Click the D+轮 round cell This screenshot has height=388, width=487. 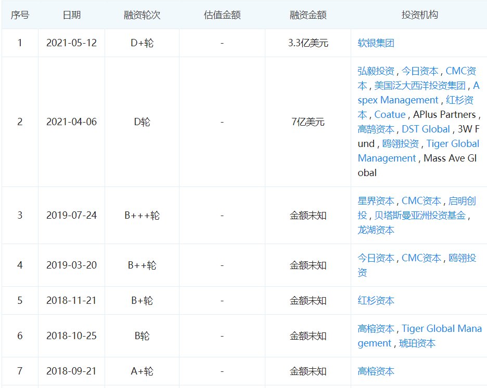pos(142,43)
